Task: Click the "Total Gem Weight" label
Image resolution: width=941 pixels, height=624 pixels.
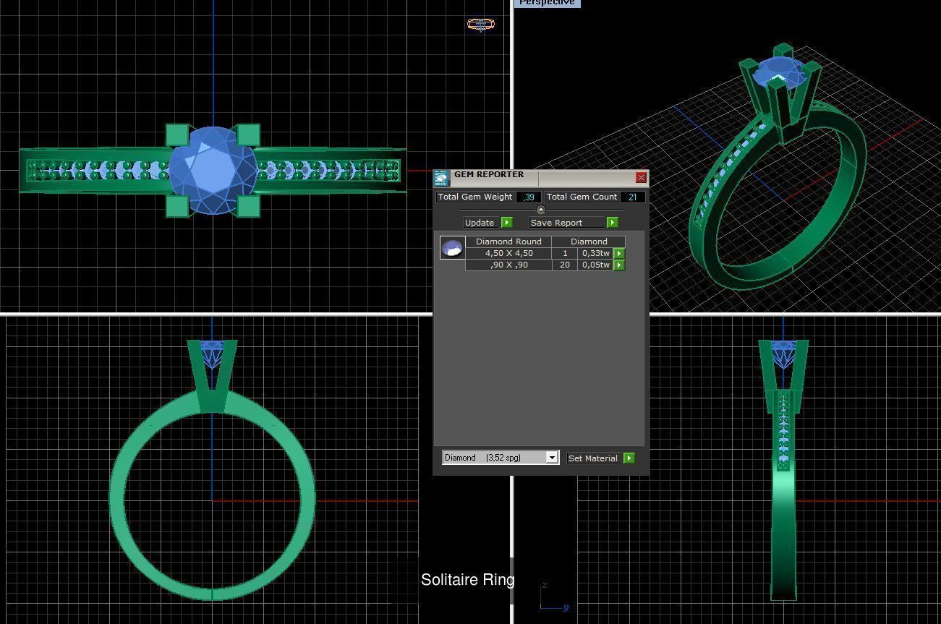Action: pos(475,197)
